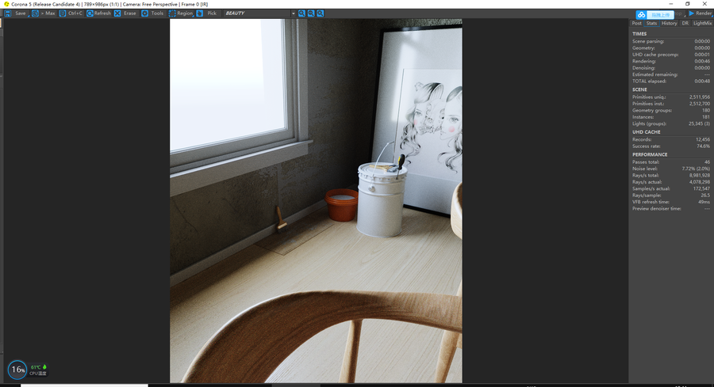Switch to the DR tab

pyautogui.click(x=685, y=23)
